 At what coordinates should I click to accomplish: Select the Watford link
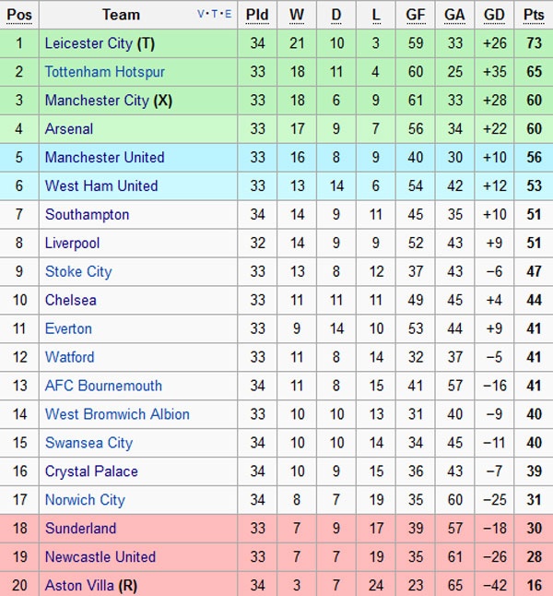[69, 358]
